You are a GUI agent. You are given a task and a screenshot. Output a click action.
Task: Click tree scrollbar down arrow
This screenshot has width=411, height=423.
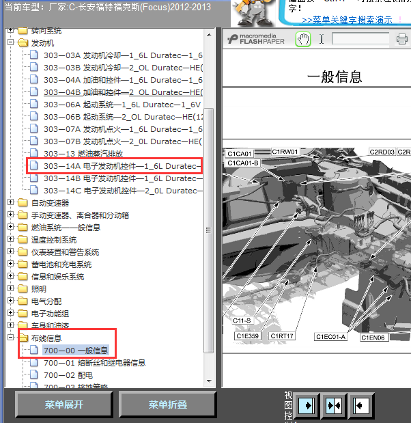pyautogui.click(x=209, y=381)
